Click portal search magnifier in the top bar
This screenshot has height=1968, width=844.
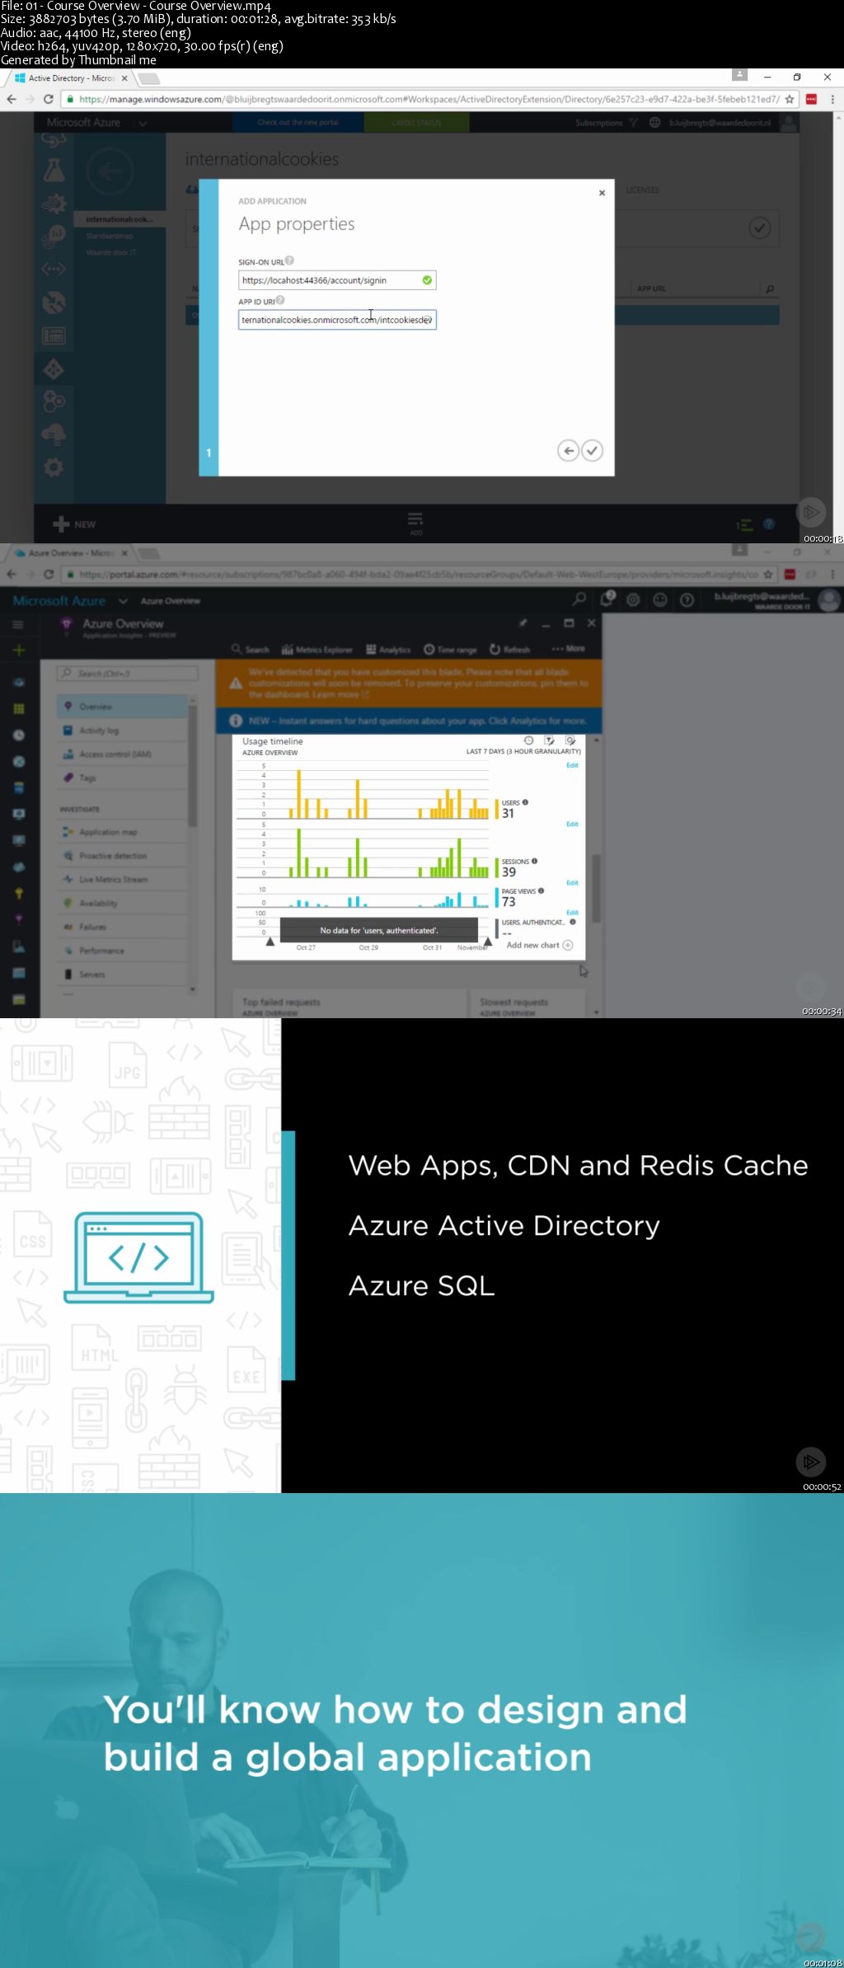pyautogui.click(x=579, y=599)
